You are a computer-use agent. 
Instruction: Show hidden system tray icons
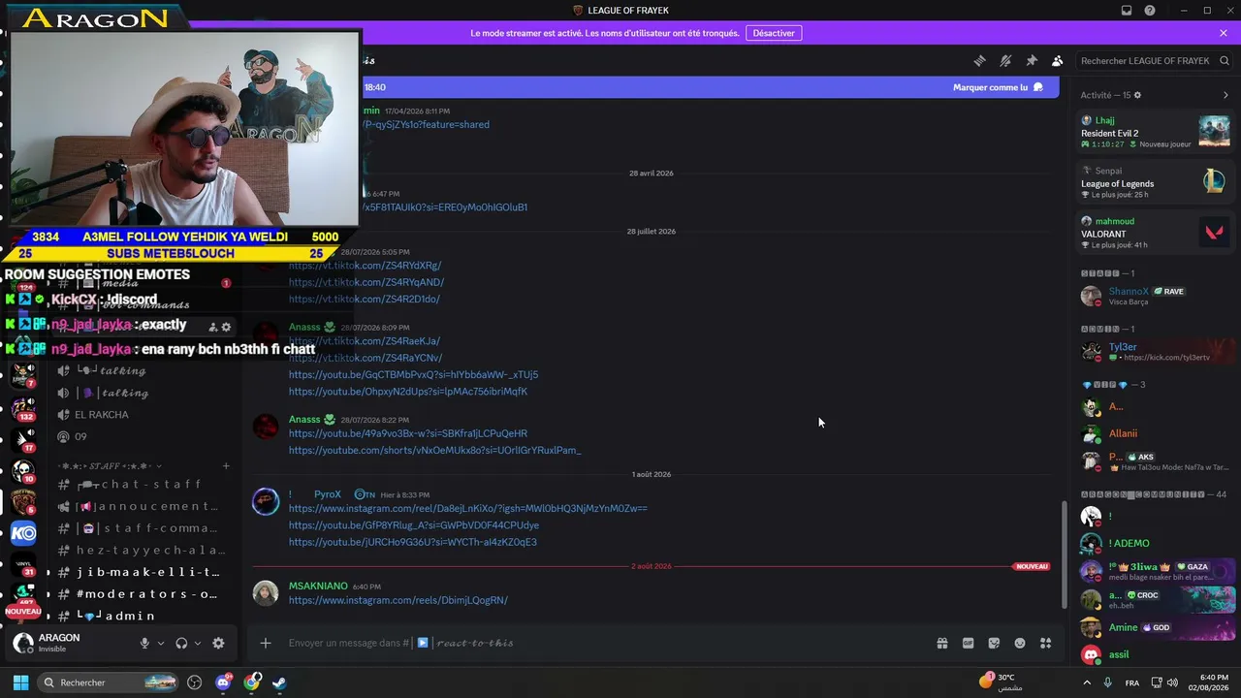[1086, 682]
